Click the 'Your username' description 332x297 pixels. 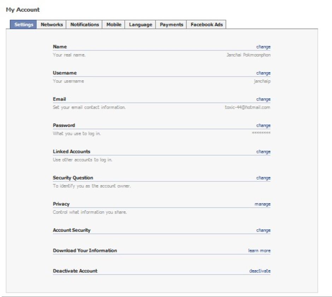(x=69, y=81)
